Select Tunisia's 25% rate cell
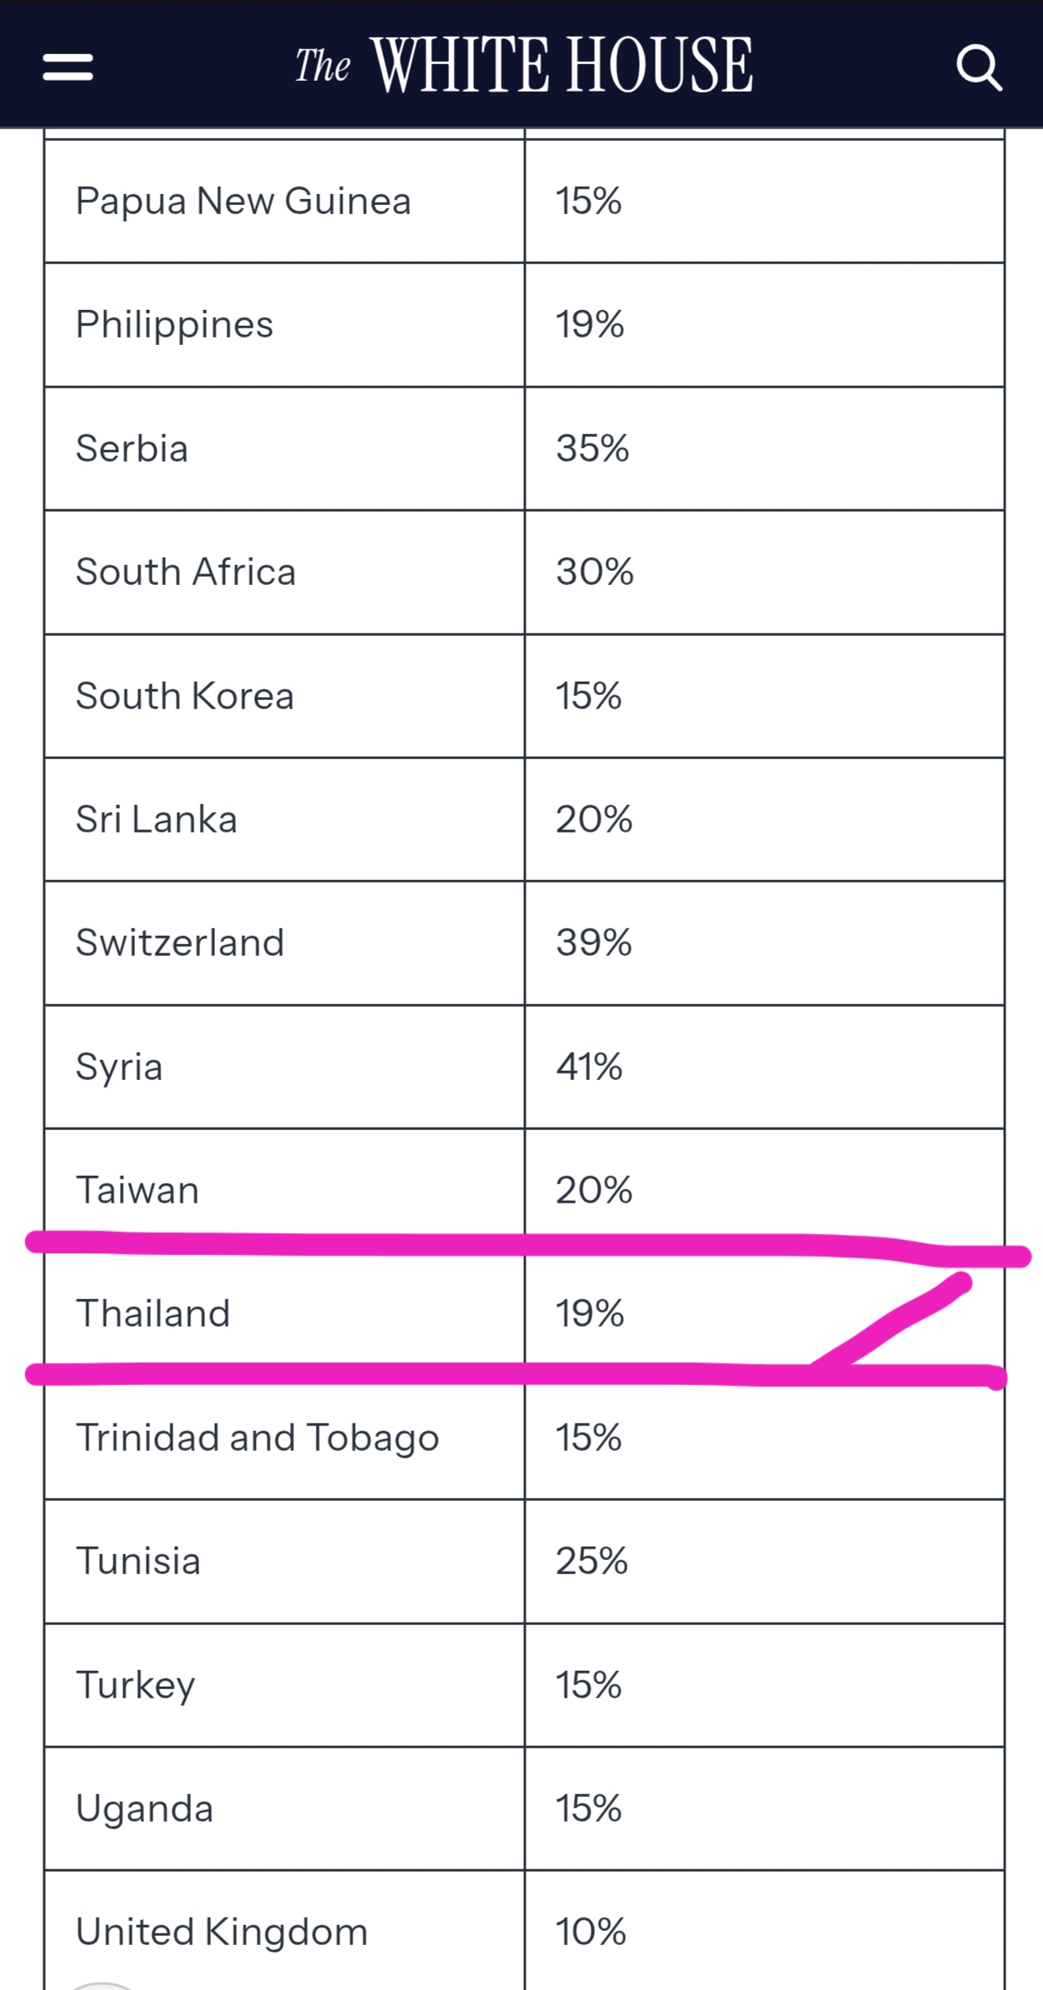The image size is (1043, 1990). tap(591, 1561)
